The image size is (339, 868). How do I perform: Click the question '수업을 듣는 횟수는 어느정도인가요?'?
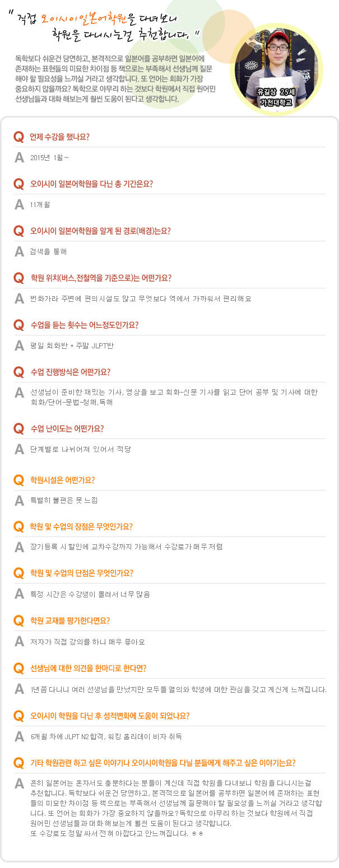point(85,325)
